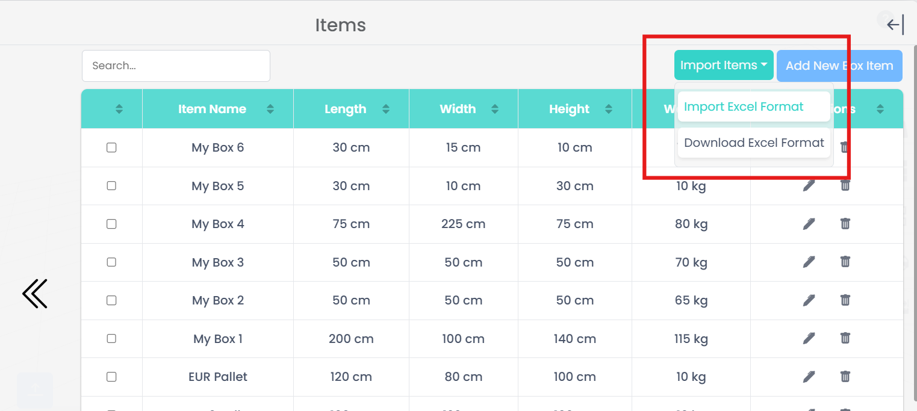
Task: Click the double chevron left icon
Action: [x=35, y=294]
